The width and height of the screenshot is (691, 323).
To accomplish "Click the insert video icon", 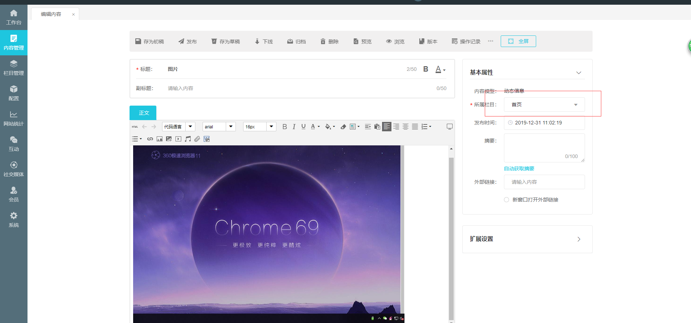I will point(178,139).
